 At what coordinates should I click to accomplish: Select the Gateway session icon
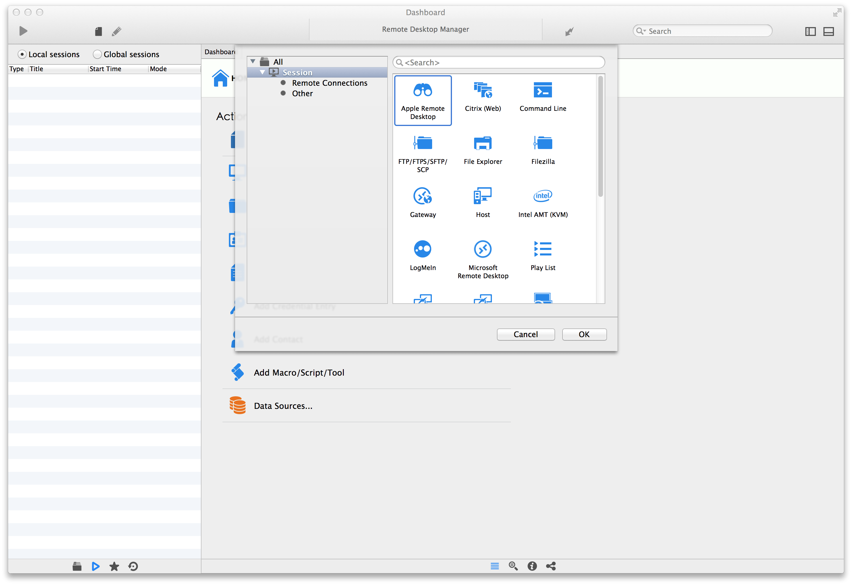422,196
